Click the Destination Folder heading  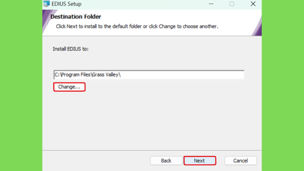point(76,17)
